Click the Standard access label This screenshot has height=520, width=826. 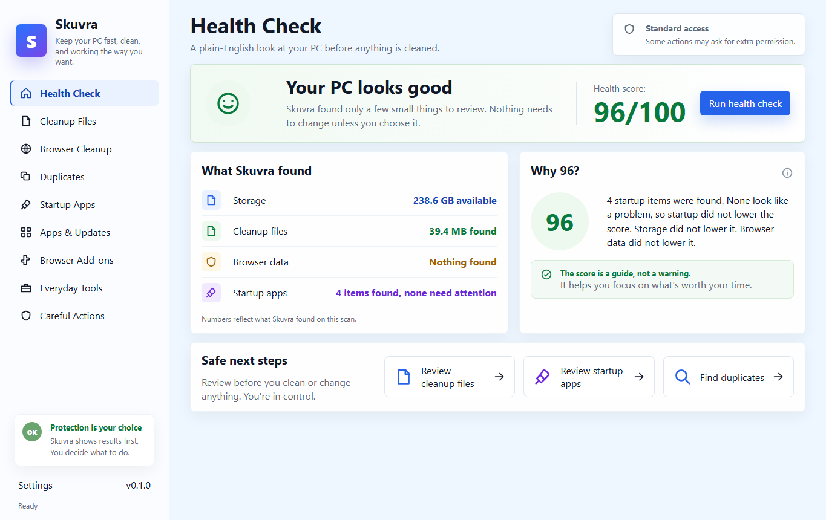click(x=677, y=28)
